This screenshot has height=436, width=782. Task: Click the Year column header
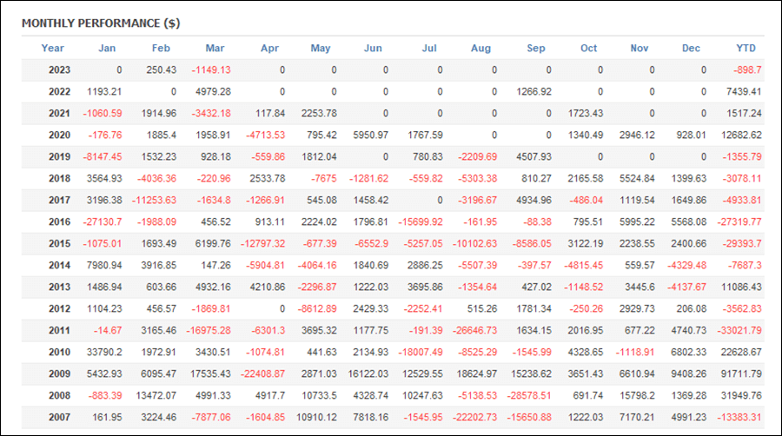click(x=53, y=48)
